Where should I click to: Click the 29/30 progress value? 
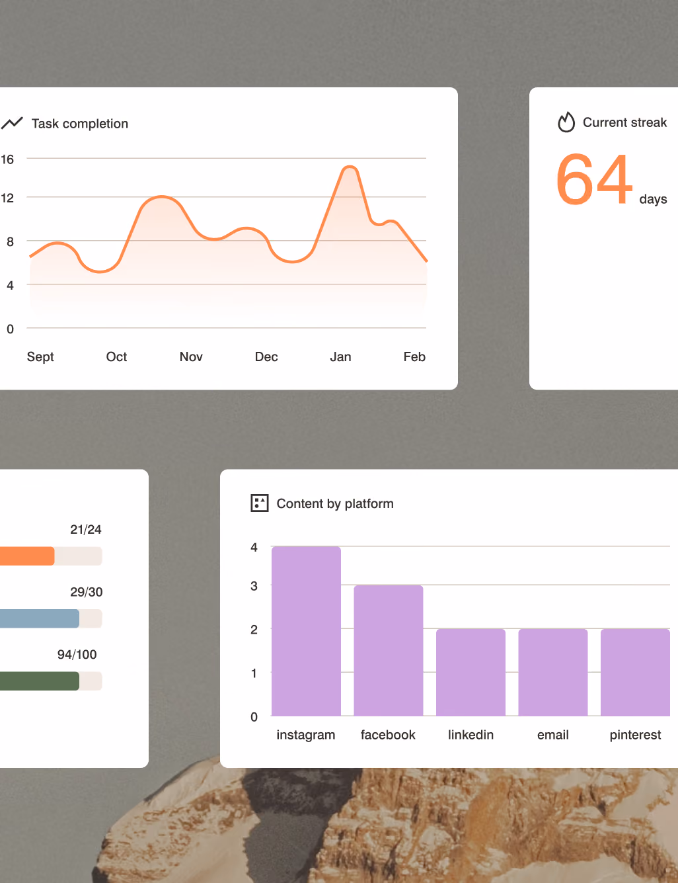point(87,592)
